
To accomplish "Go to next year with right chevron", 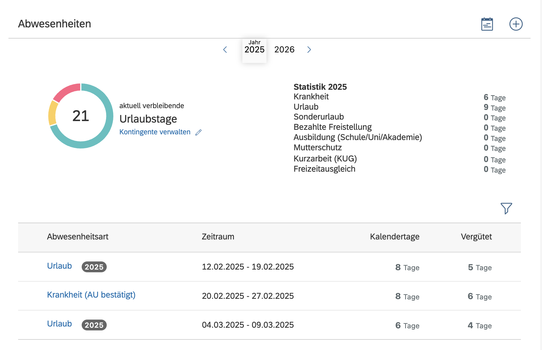I will (x=309, y=50).
